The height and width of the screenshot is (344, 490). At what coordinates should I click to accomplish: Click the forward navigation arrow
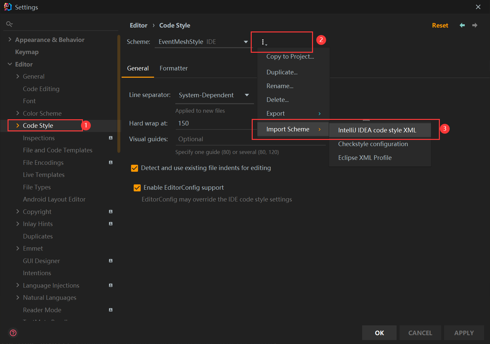point(475,25)
